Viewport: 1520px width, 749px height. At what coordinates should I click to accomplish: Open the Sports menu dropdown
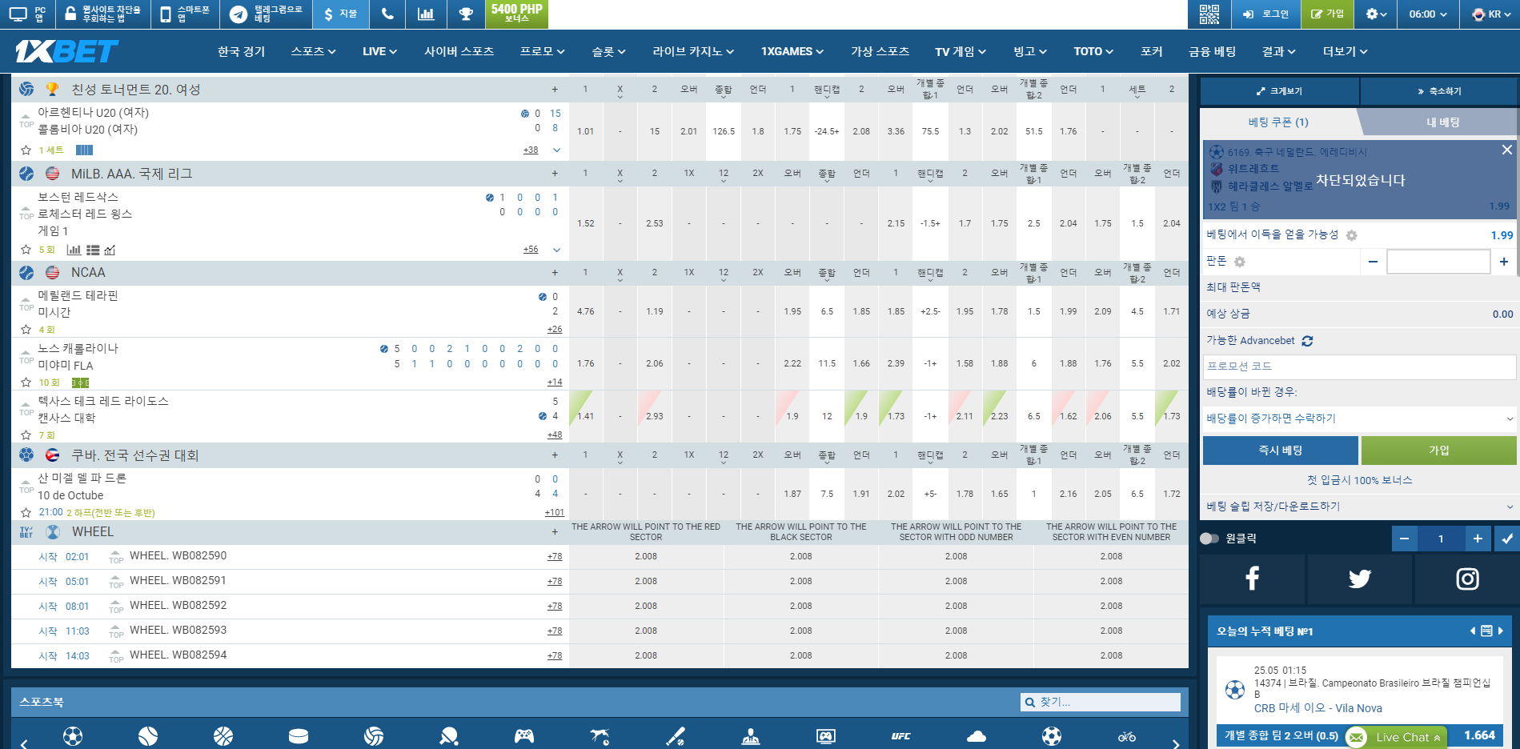(313, 51)
